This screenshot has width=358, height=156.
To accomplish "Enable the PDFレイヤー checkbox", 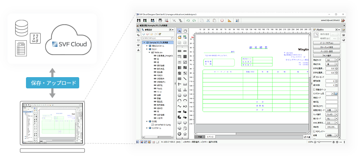I will pos(314,131).
